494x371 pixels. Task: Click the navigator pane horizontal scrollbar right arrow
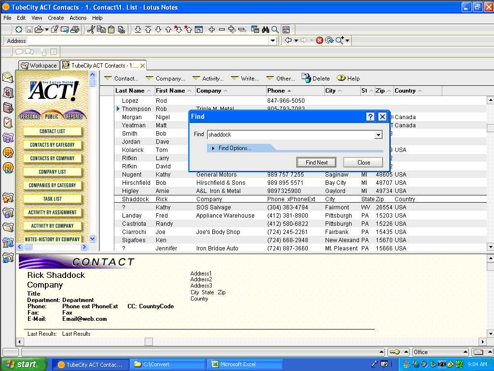tap(84, 247)
